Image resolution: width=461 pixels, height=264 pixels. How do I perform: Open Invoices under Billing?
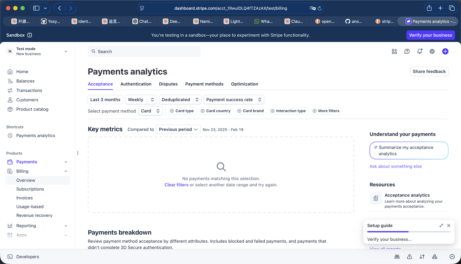pyautogui.click(x=24, y=198)
